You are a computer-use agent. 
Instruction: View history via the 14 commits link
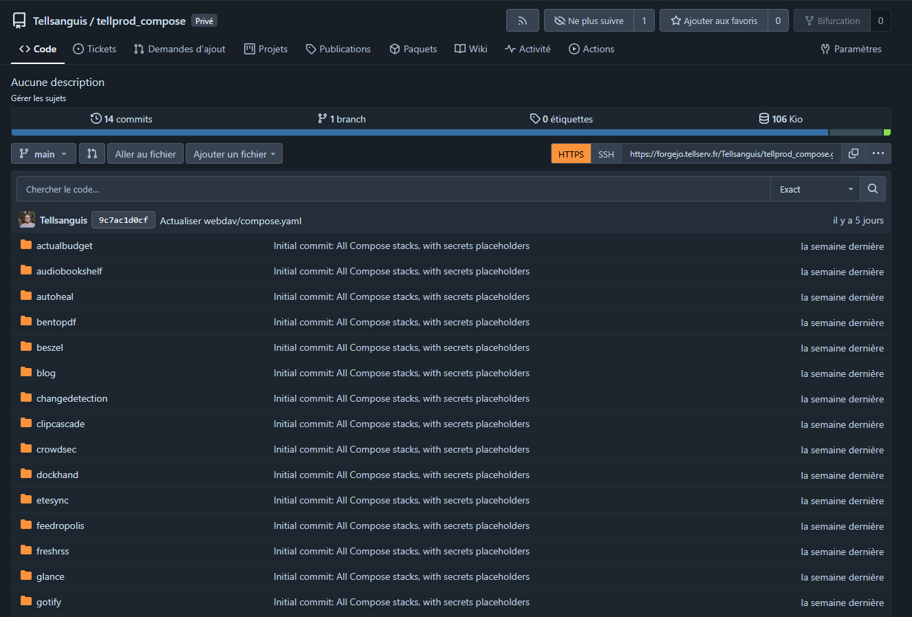121,118
